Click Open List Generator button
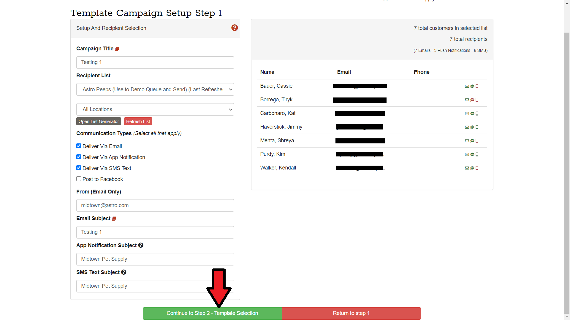 coord(99,121)
